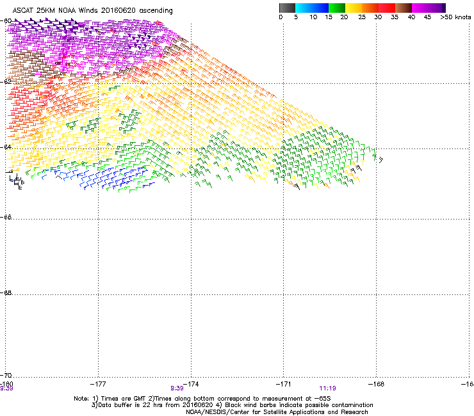Viewport: 474px width, 416px height.
Task: Click the '-62' latitude axis label
Action: click(x=6, y=81)
